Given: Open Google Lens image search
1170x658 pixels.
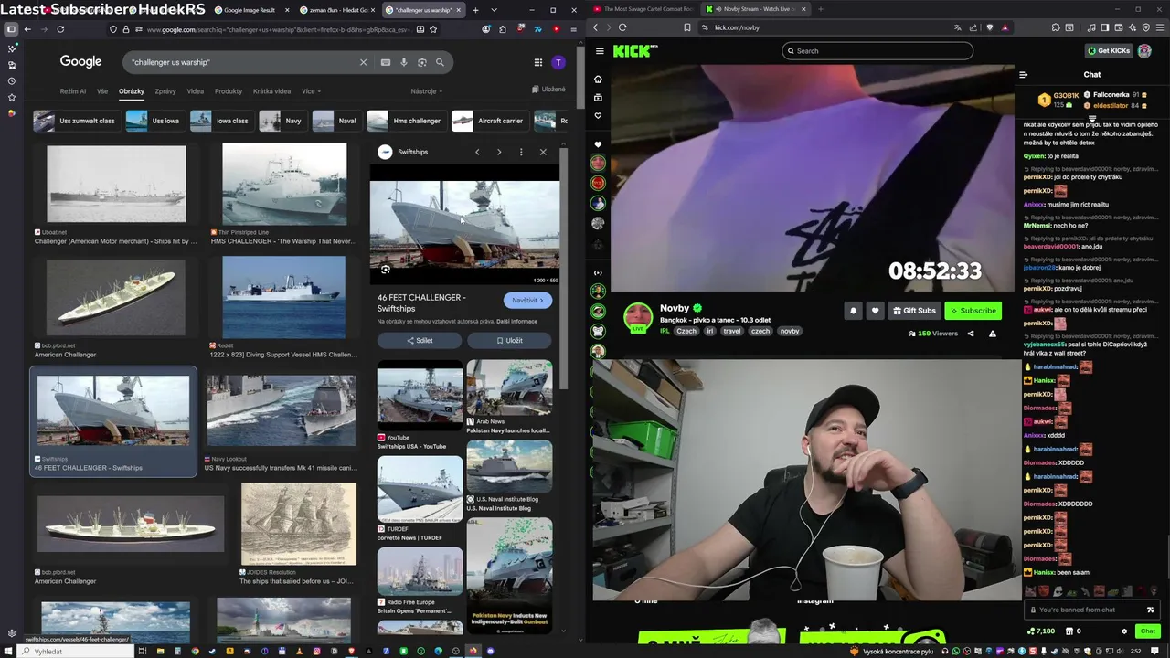Looking at the screenshot, I should click(x=421, y=62).
